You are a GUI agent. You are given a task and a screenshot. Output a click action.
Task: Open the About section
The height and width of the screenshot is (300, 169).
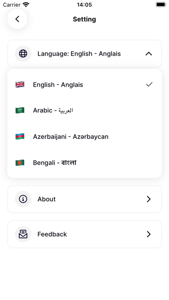(84, 199)
